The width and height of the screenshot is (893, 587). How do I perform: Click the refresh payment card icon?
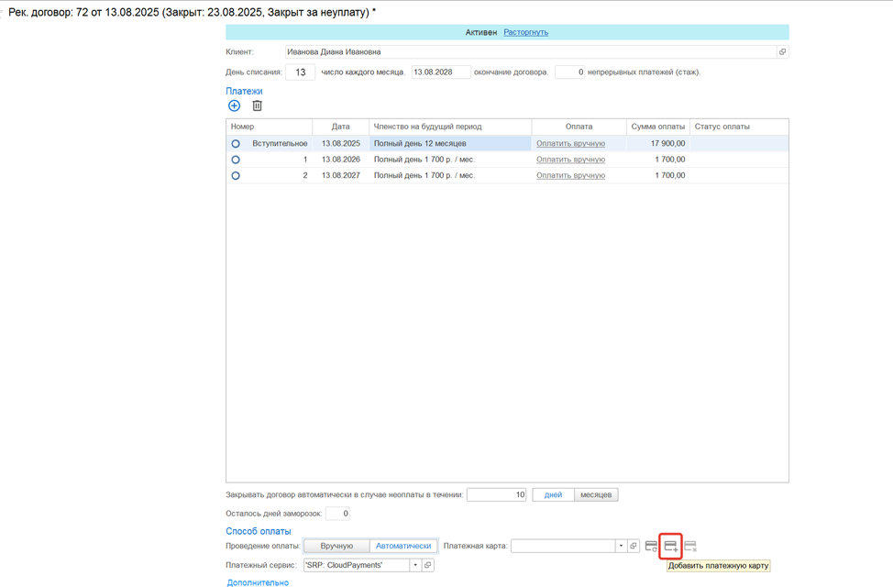point(651,546)
